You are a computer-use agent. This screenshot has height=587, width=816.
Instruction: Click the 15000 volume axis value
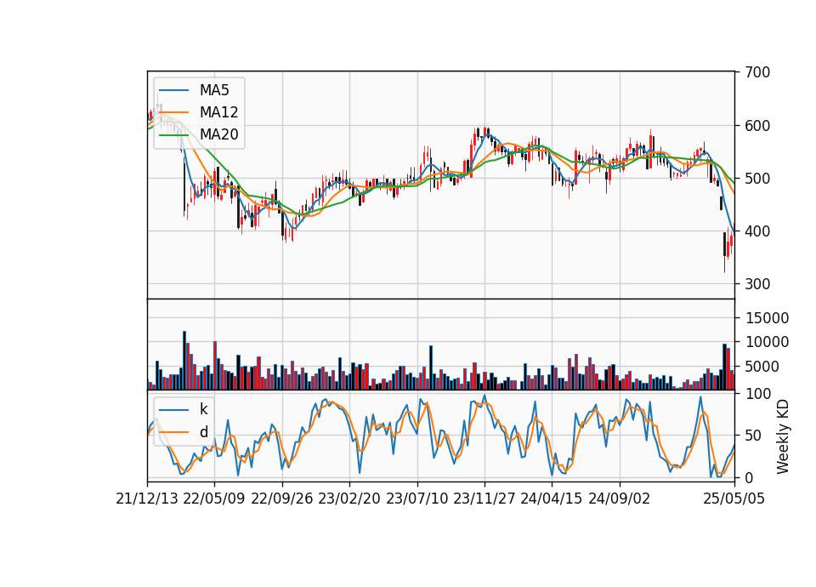[x=767, y=317]
